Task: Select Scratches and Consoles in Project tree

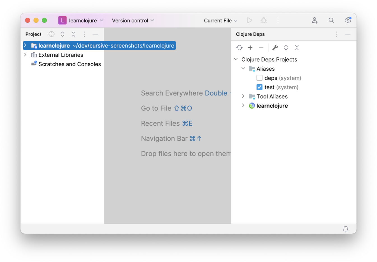Action: point(70,64)
